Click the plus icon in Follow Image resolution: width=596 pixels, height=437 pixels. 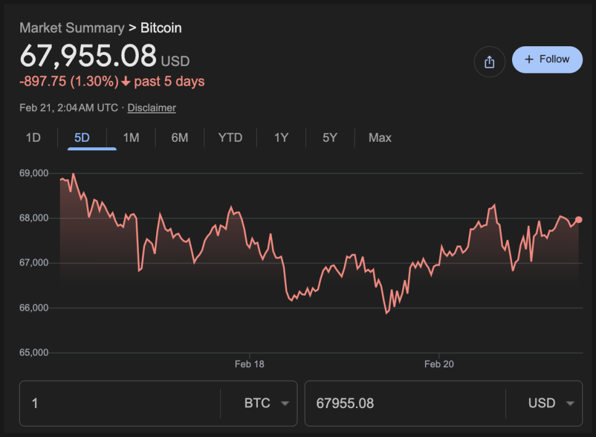[529, 60]
